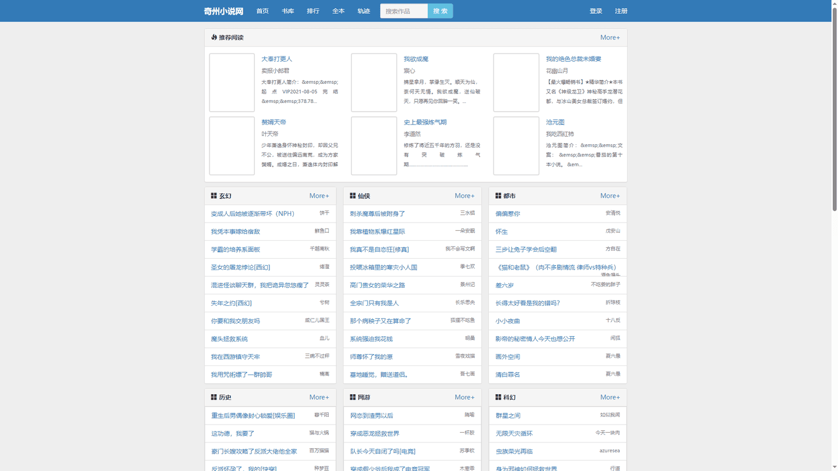This screenshot has height=471, width=838.
Task: Open 魔头拯救系统
Action: pyautogui.click(x=229, y=339)
